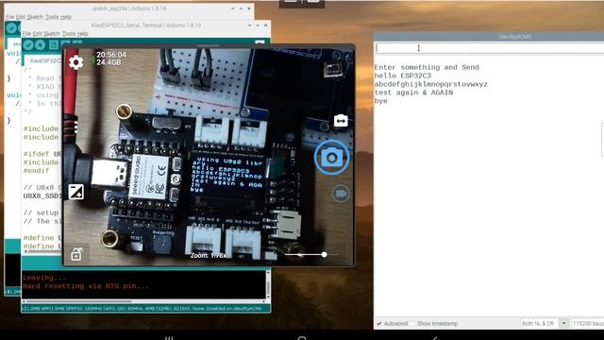Open Sketch menu in sketch_sep24a window

coord(35,17)
